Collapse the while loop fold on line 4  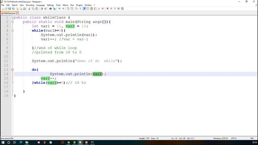(x=12, y=31)
